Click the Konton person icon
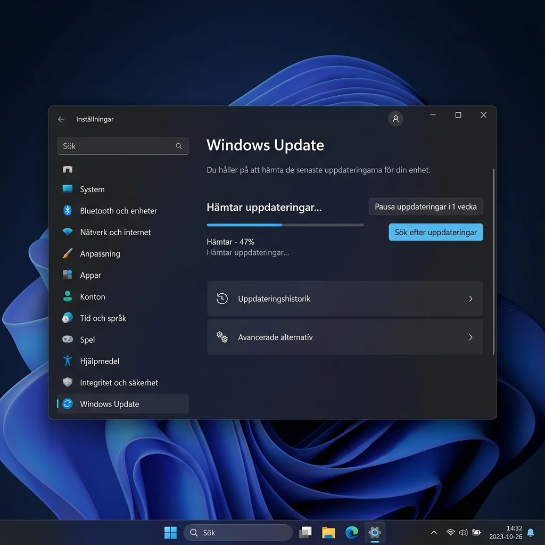 coord(68,296)
